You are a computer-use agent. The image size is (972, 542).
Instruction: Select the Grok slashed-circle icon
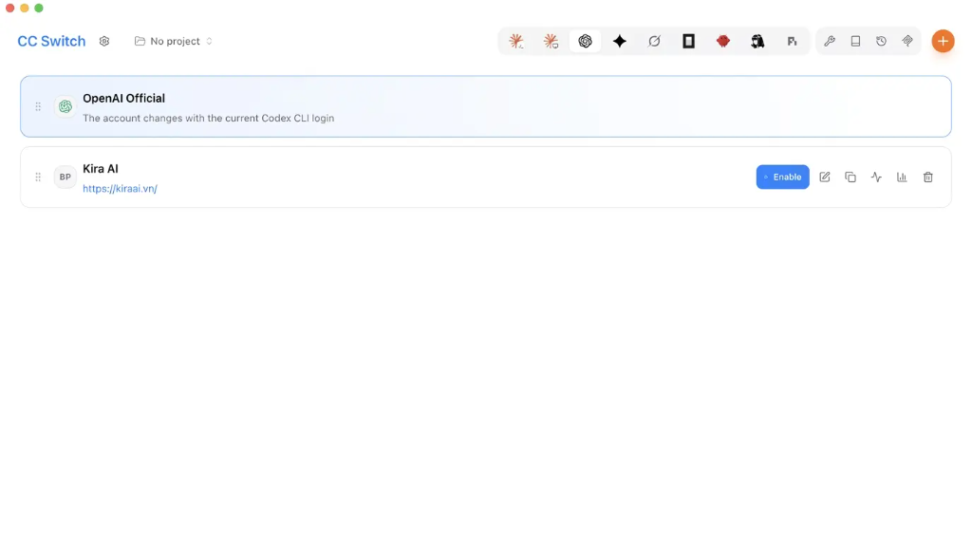click(x=654, y=41)
